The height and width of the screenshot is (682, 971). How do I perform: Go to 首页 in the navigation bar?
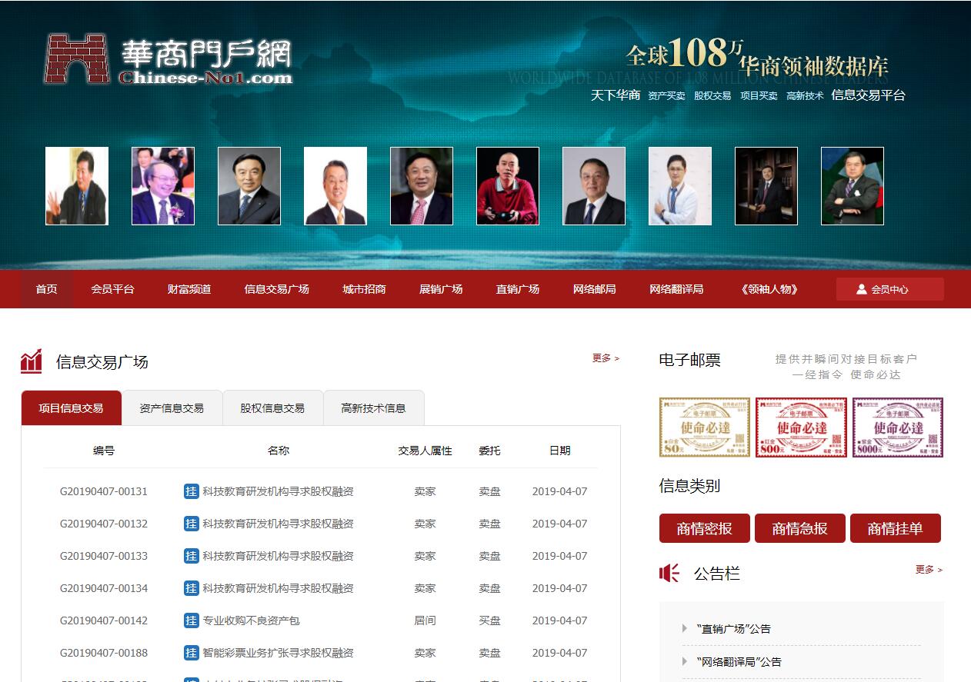click(46, 289)
